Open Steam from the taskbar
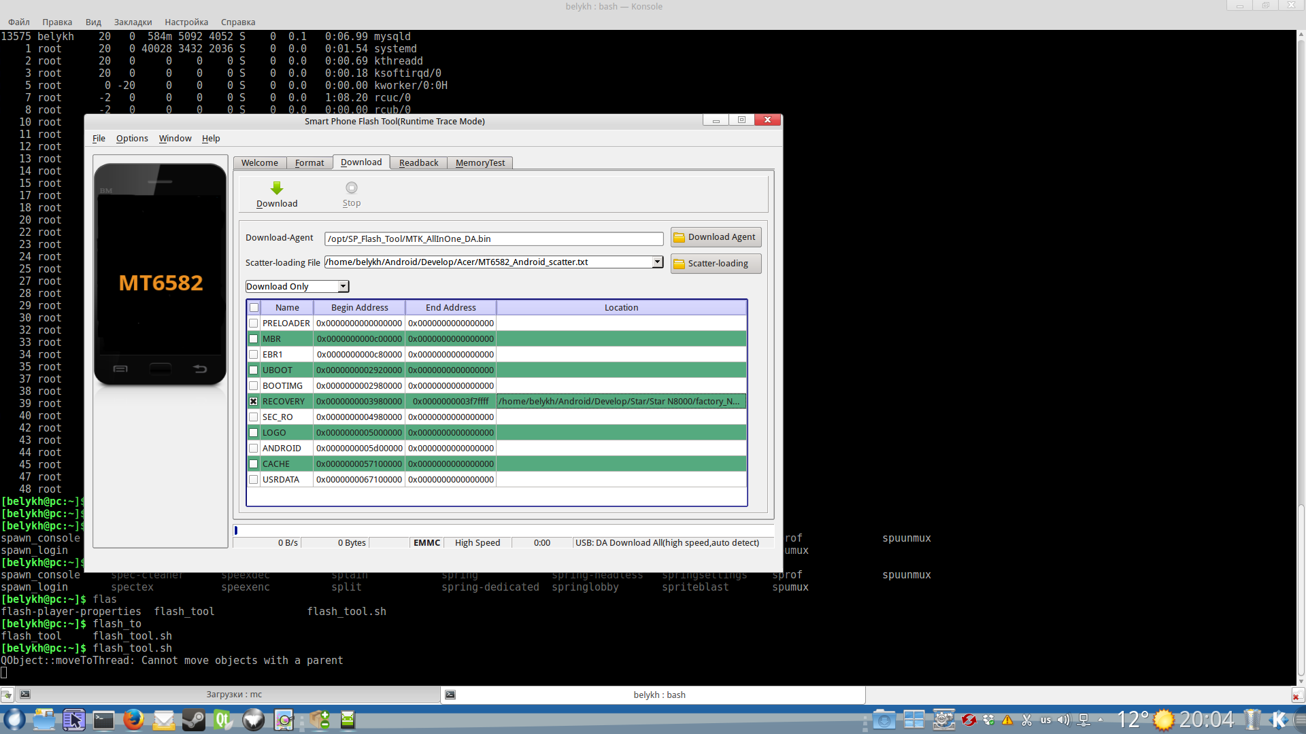 pos(193,720)
